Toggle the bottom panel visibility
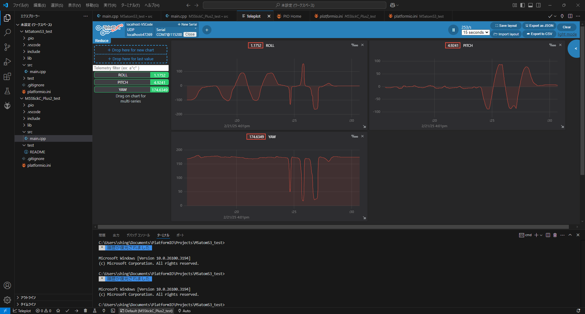 [530, 5]
